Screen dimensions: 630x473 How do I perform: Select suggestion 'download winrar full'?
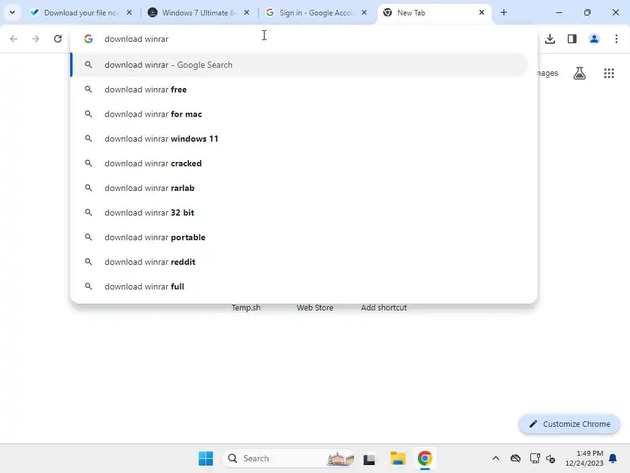(300, 286)
